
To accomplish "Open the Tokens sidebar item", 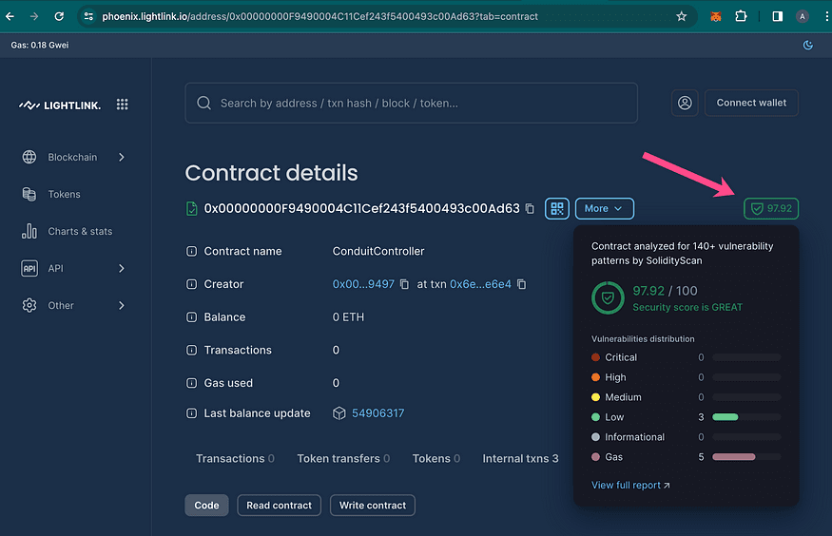I will tap(64, 194).
